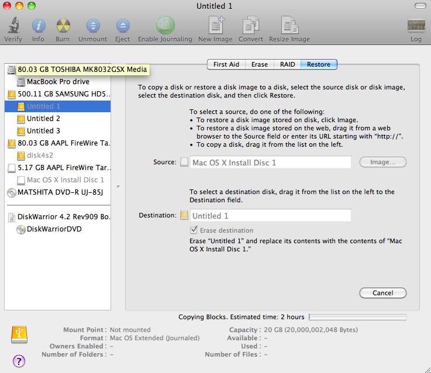
Task: Select MacBook Pro drive volume
Action: [58, 82]
